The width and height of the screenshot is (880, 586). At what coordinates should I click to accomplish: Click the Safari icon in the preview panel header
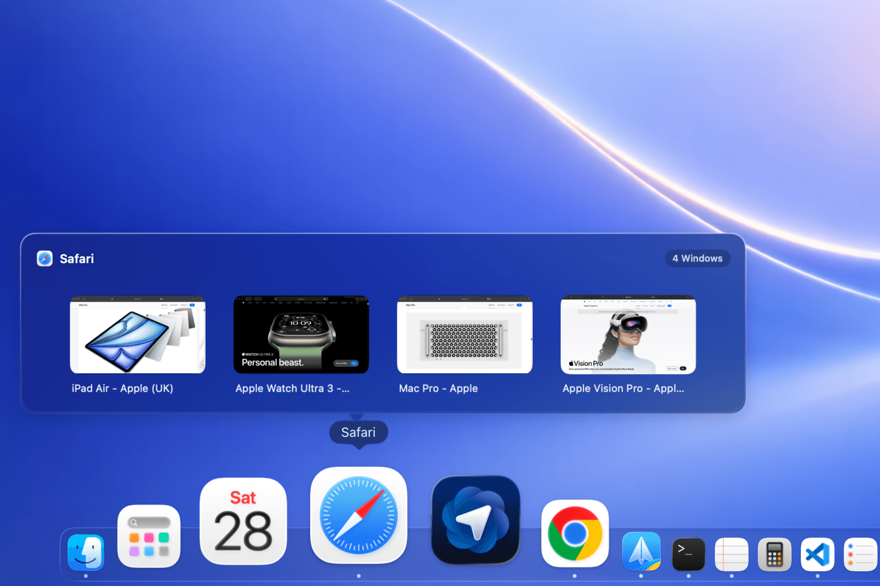44,259
